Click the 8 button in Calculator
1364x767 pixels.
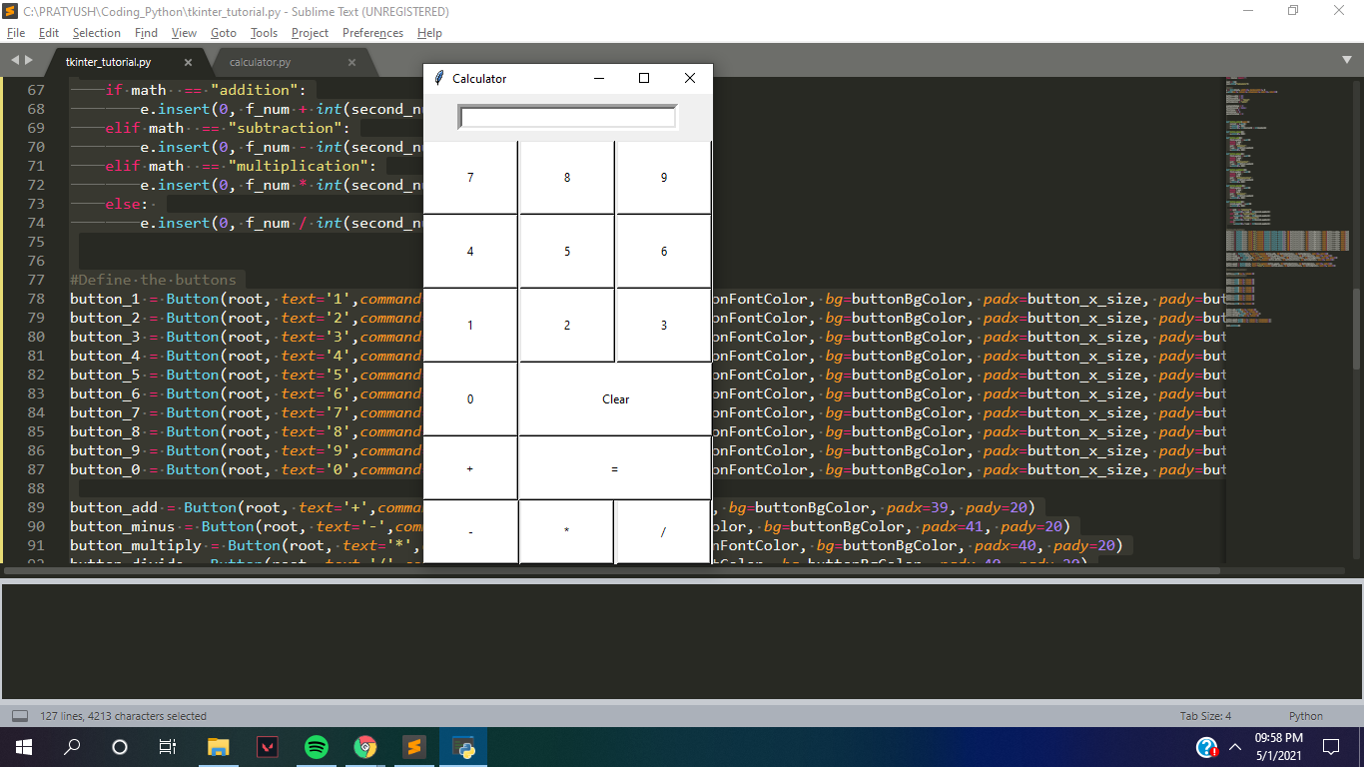(x=567, y=178)
